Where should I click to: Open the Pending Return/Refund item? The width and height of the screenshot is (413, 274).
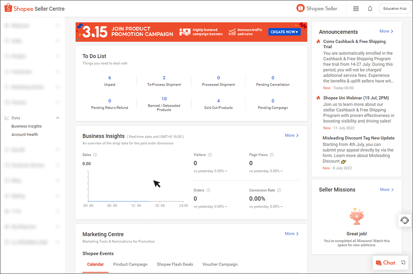pos(109,104)
